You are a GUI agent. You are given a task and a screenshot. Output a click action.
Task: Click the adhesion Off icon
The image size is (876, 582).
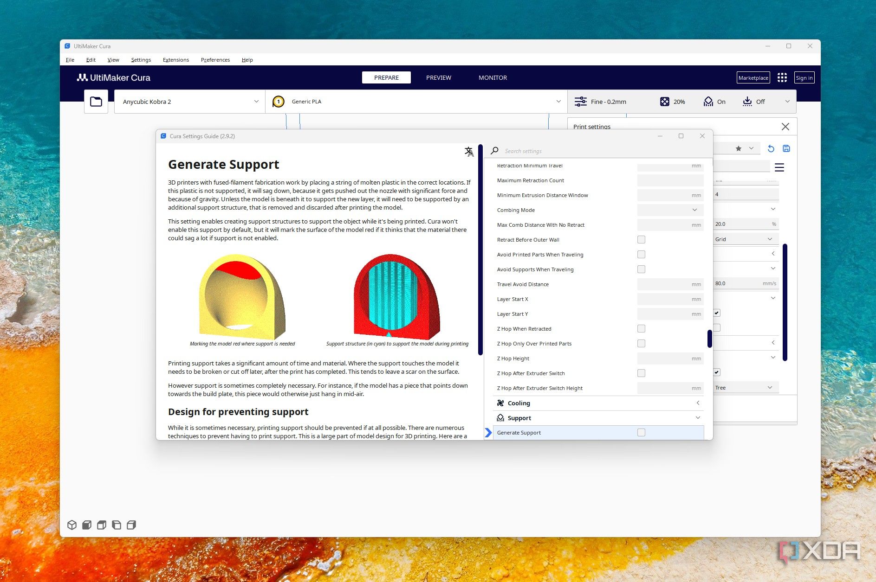[747, 102]
